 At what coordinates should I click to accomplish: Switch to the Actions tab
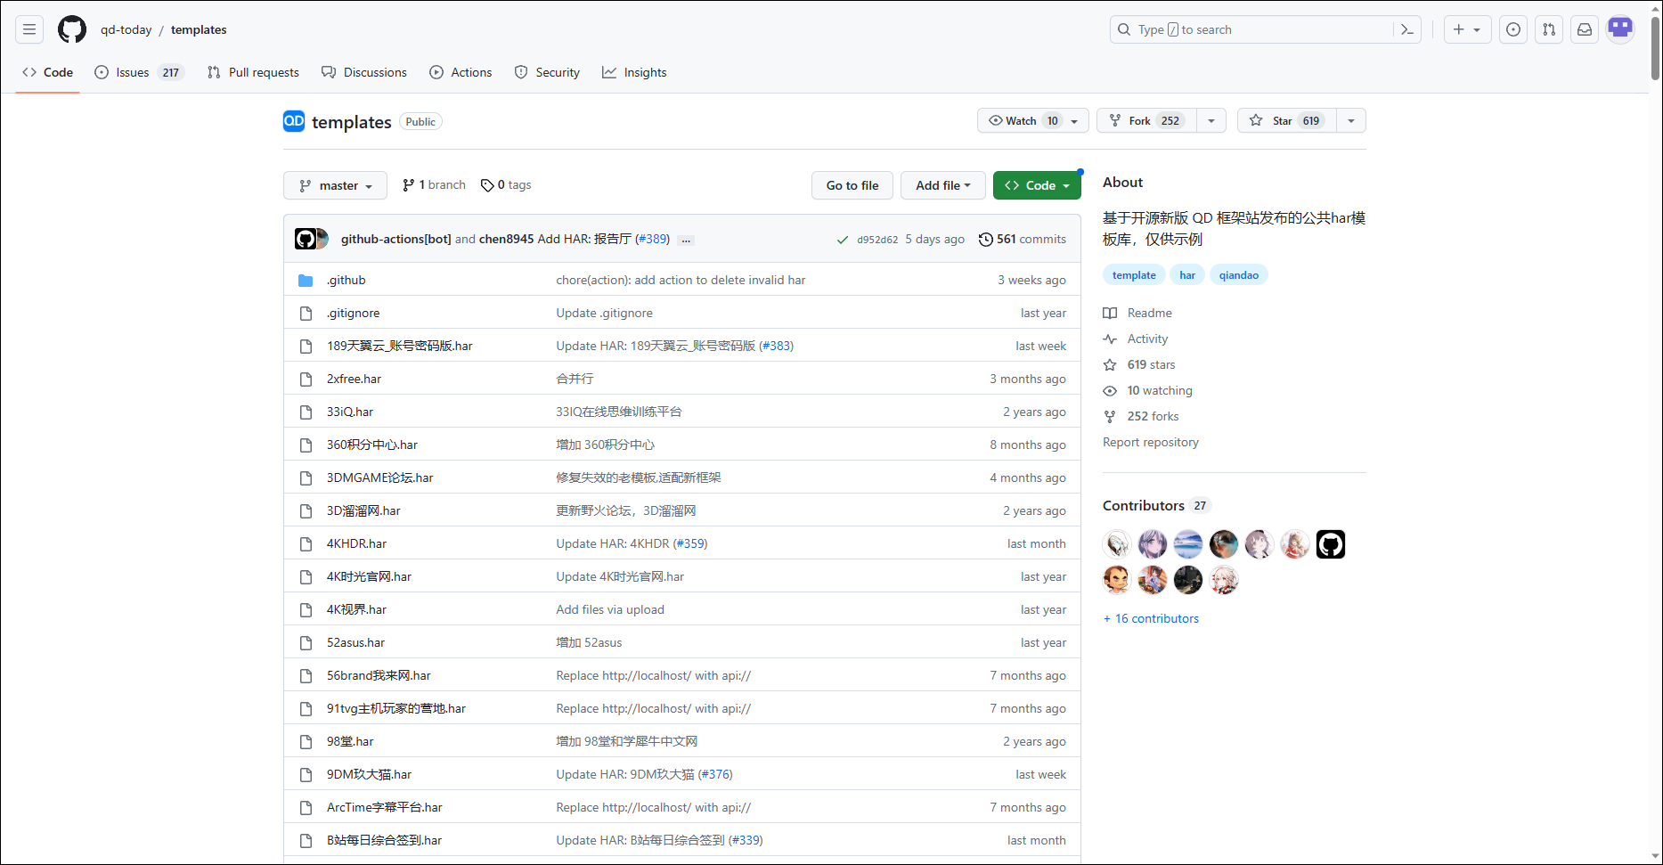pyautogui.click(x=461, y=72)
